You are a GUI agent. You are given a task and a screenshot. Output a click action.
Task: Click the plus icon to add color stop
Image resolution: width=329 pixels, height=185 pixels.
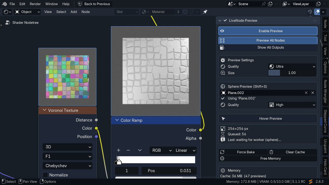coord(118,150)
